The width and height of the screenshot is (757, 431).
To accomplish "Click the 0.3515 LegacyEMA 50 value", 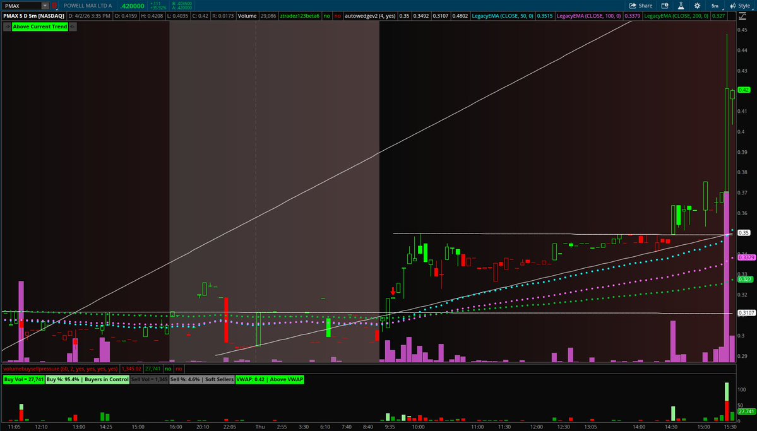I will [545, 16].
